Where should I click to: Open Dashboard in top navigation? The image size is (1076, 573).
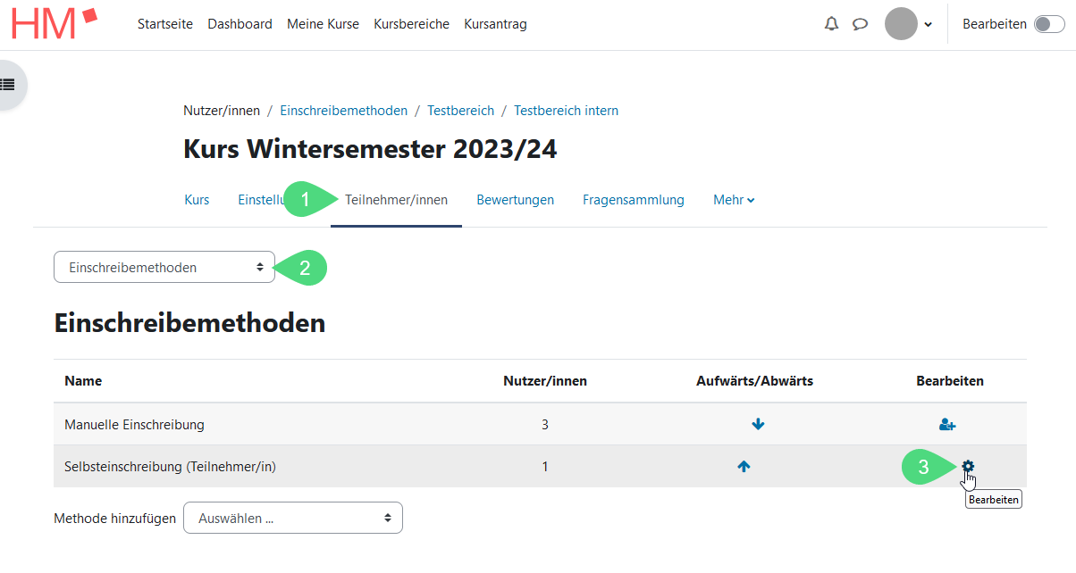click(x=240, y=24)
